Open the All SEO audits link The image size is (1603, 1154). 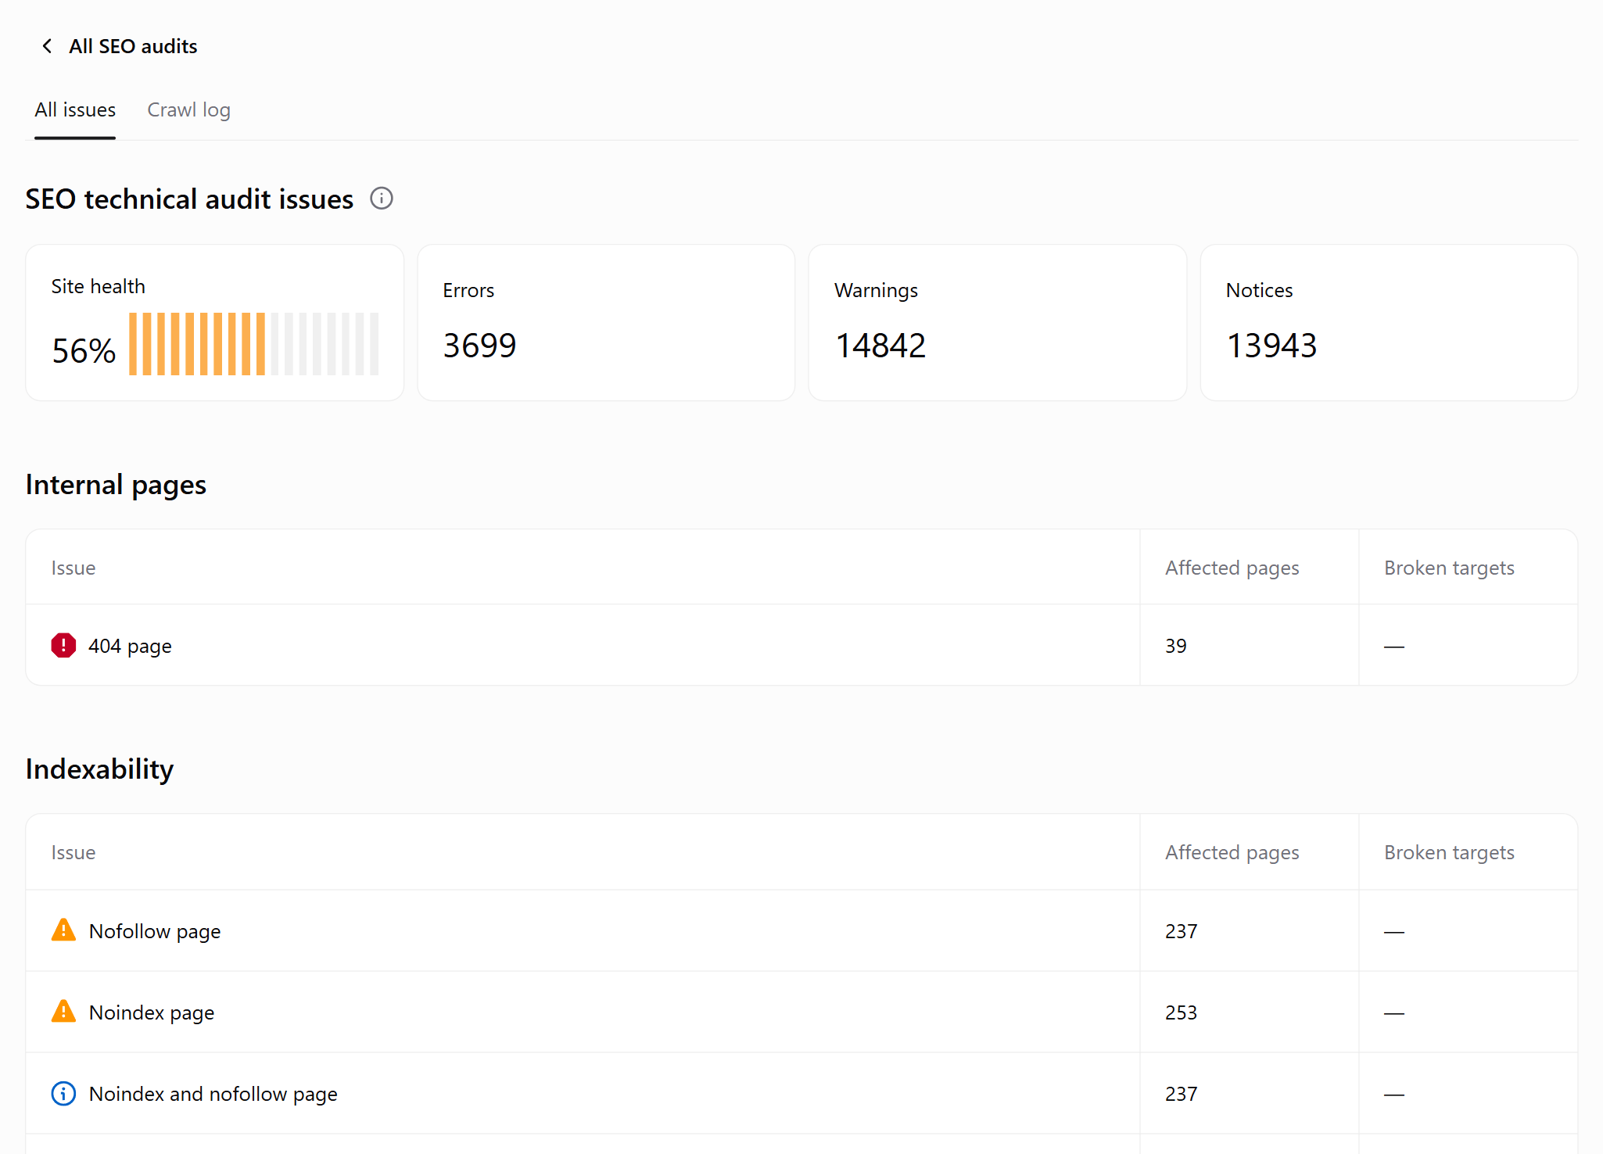pos(133,46)
